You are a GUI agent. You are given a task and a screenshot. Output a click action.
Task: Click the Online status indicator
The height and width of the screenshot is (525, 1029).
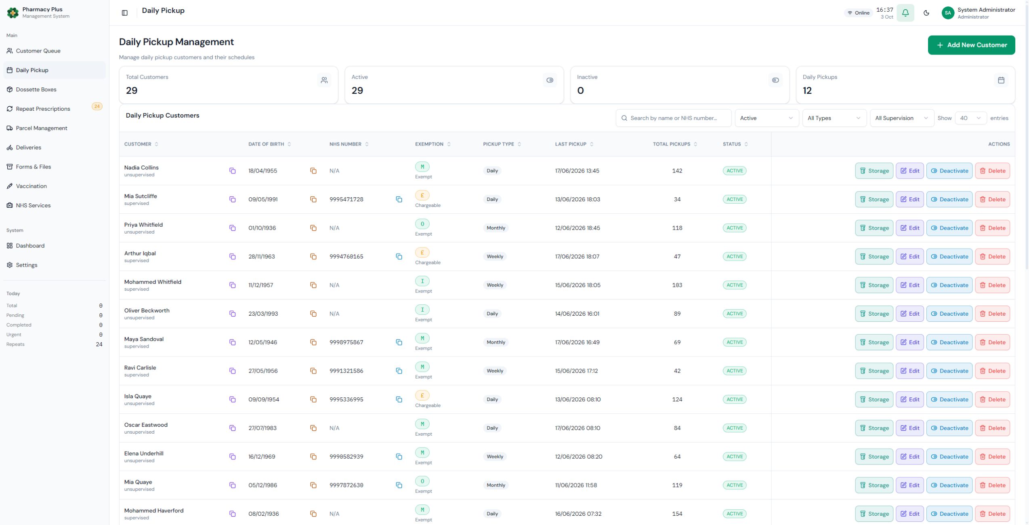click(x=859, y=13)
